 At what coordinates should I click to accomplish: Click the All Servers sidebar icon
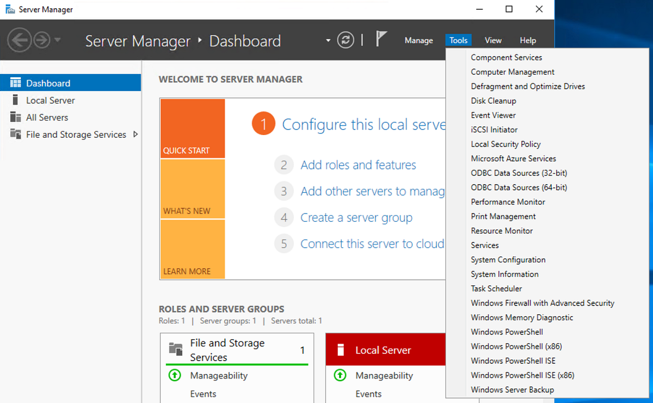[16, 117]
